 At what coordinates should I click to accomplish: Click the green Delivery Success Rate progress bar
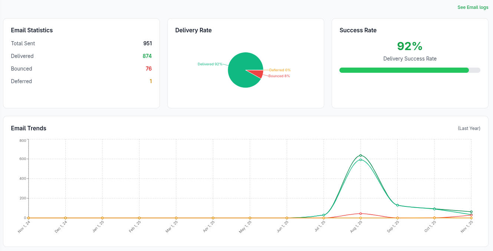tap(404, 70)
